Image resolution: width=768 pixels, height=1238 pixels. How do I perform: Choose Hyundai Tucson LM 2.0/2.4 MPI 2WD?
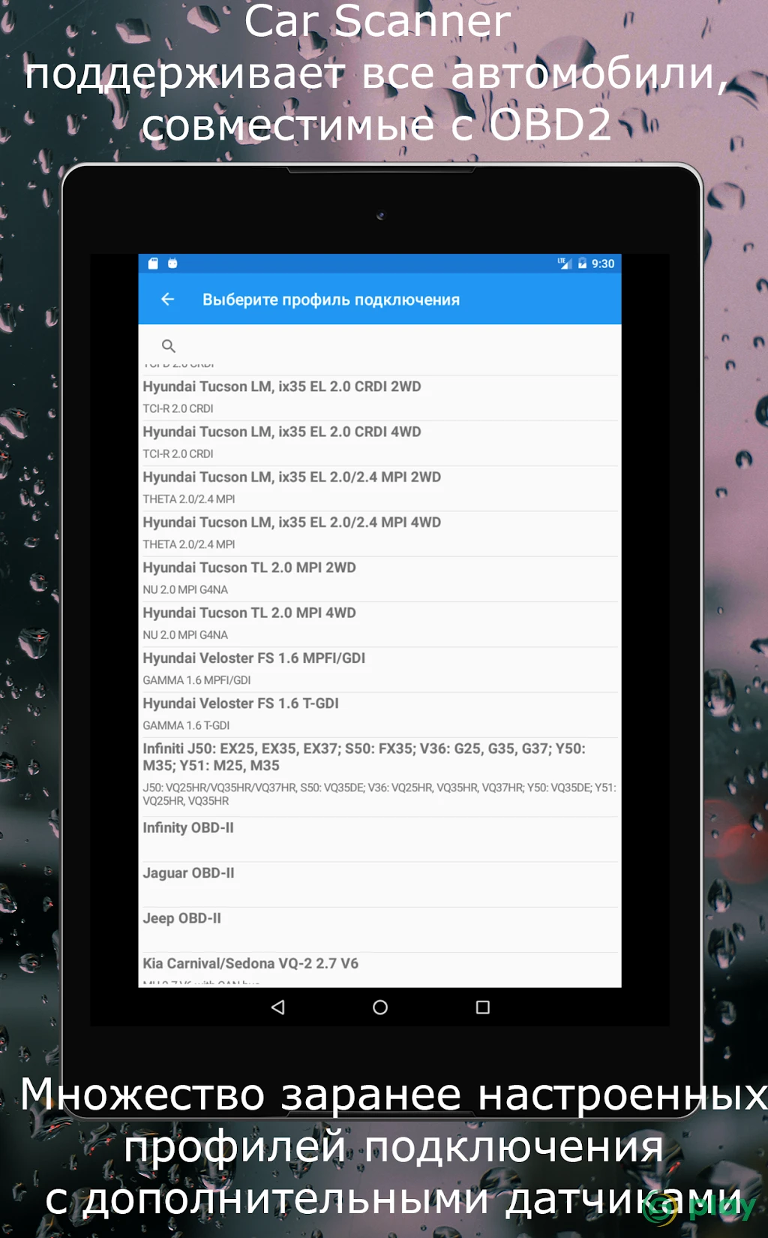pyautogui.click(x=379, y=488)
